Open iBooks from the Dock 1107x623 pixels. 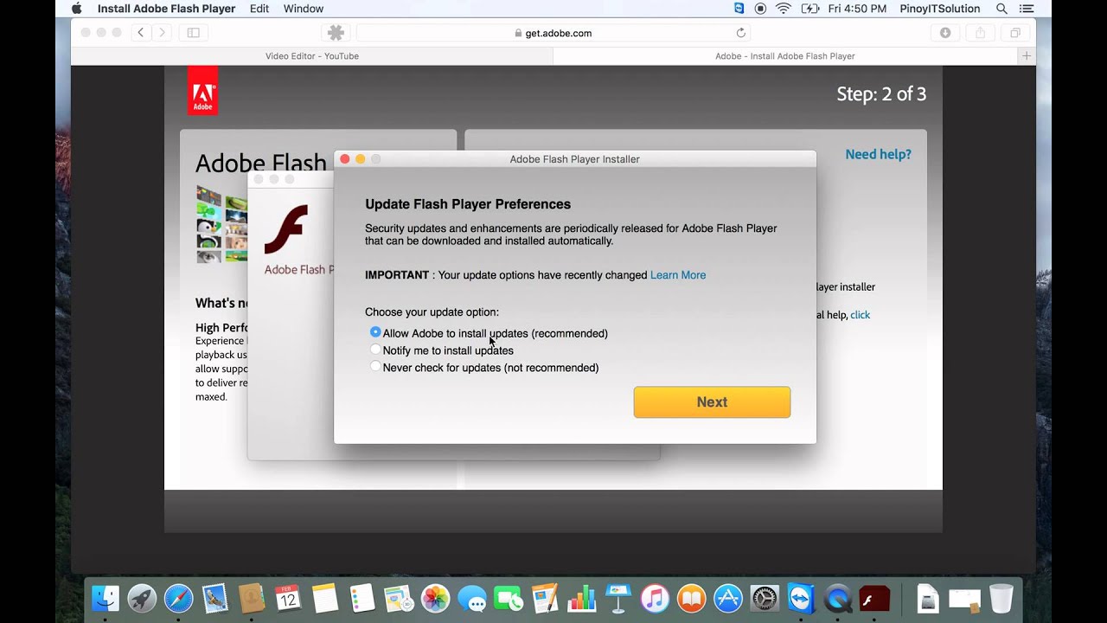[692, 598]
